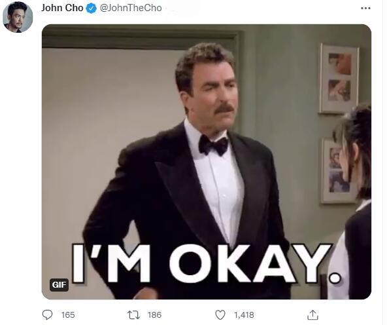Click the upper framed picture in the GIF
This screenshot has width=387, height=325.
coord(339,79)
